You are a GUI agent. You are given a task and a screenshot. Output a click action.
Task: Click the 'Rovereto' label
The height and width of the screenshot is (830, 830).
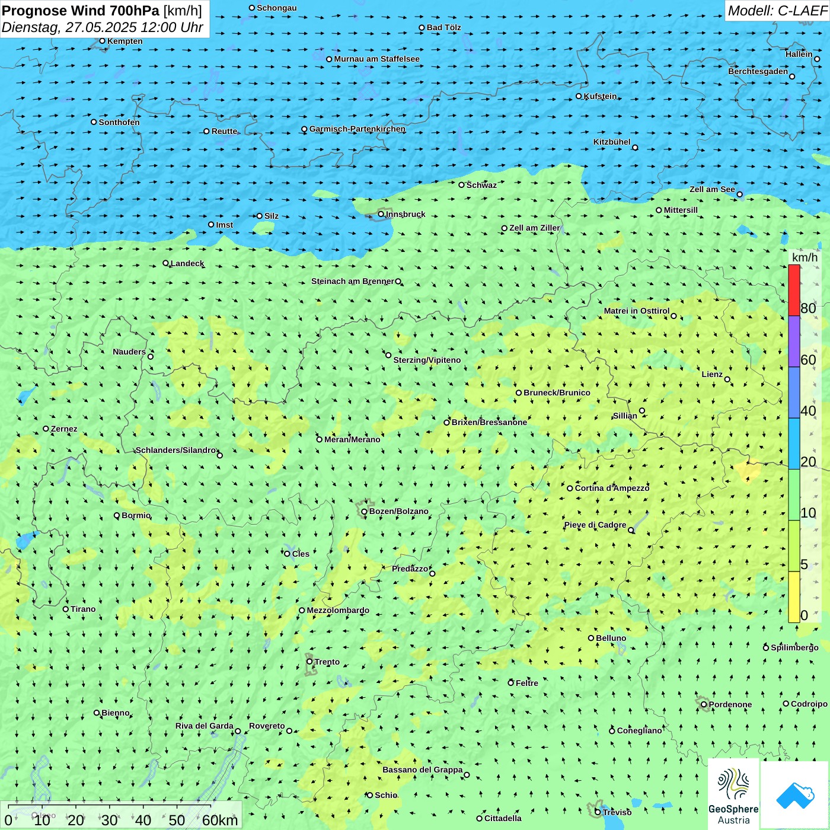click(267, 726)
